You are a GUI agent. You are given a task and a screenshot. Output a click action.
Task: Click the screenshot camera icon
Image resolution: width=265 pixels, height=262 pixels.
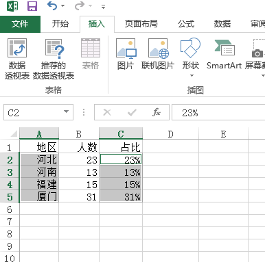tap(257, 54)
